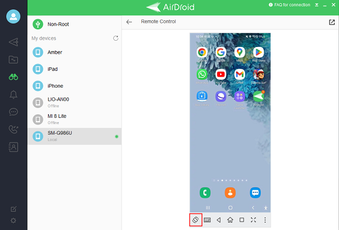
Task: Open the binoculars remote control sidebar tab
Action: 14,77
